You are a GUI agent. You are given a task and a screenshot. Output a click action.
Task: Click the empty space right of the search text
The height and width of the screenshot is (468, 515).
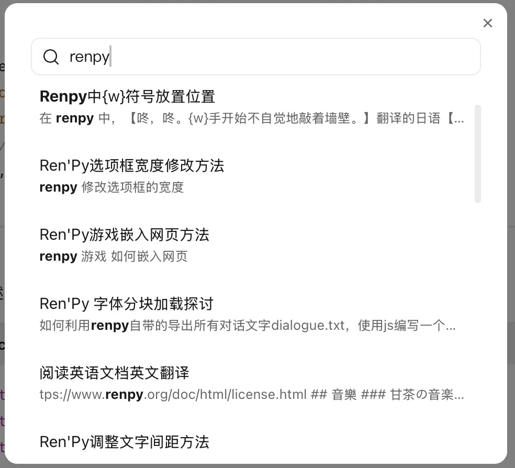[x=293, y=57]
